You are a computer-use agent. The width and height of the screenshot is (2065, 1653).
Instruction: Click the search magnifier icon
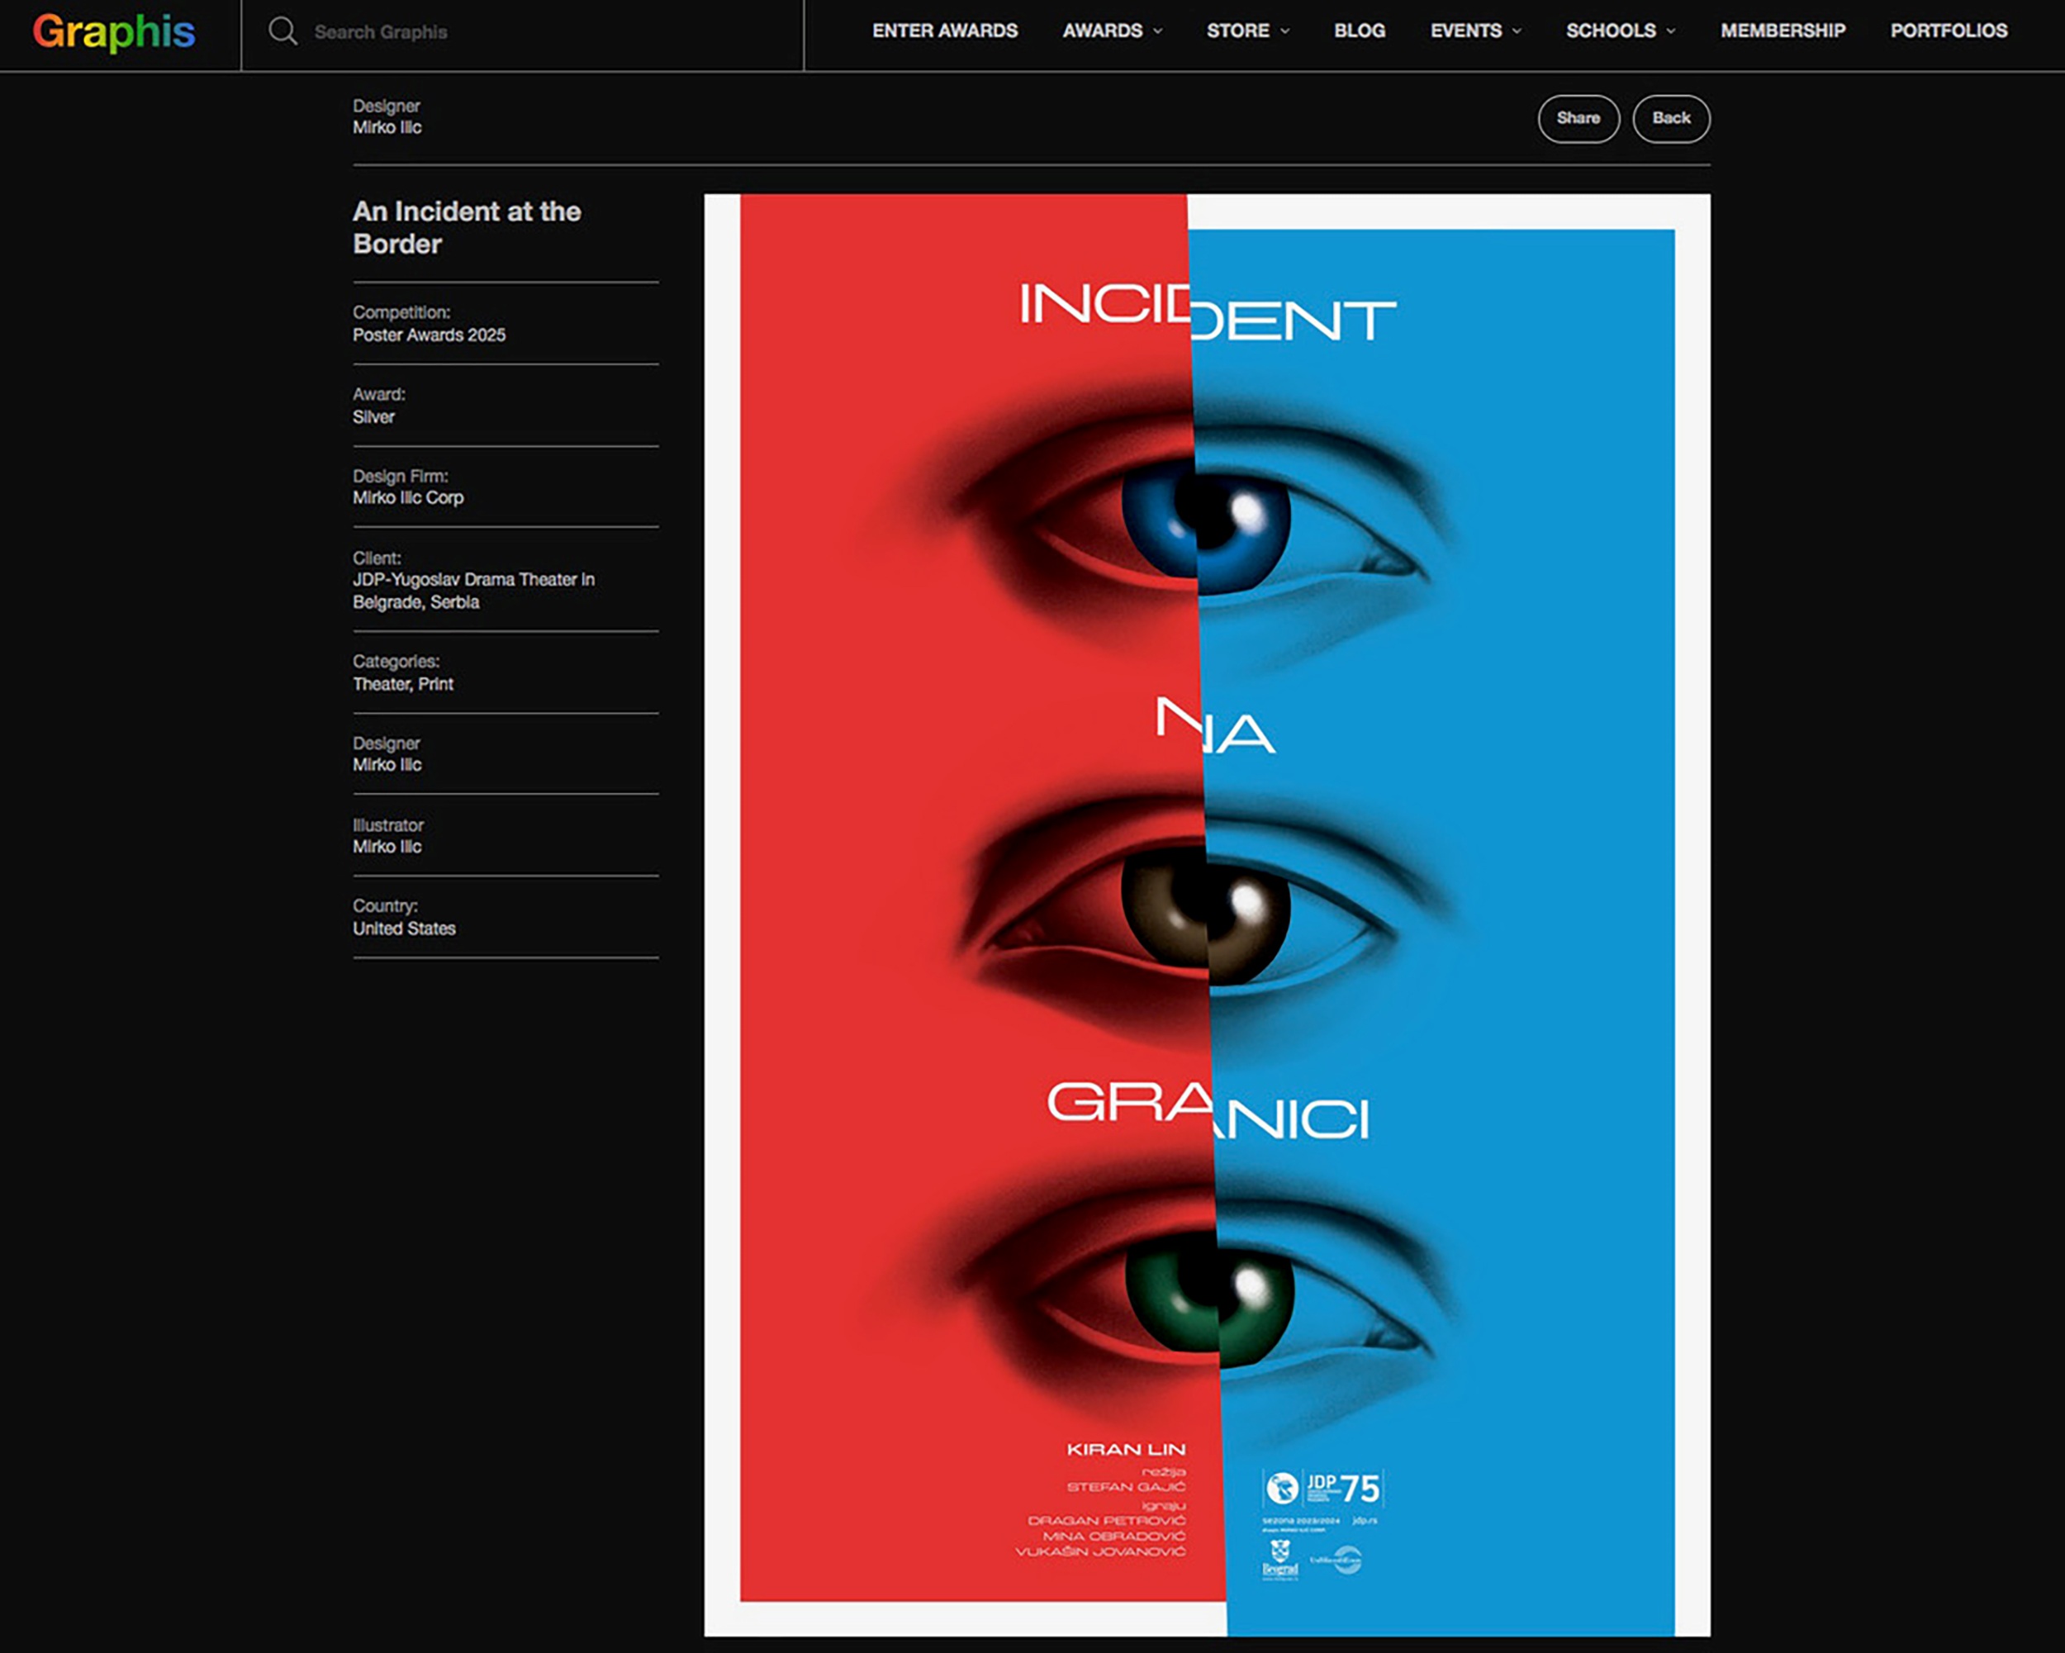(x=282, y=31)
